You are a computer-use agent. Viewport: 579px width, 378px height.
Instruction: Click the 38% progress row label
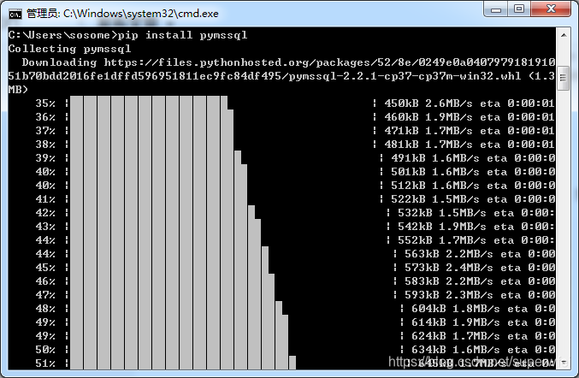(x=45, y=145)
